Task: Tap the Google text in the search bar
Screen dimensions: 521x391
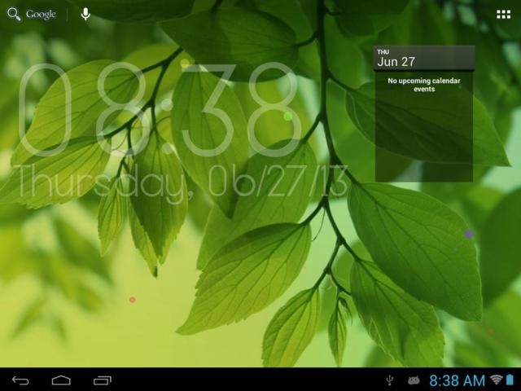Action: (x=41, y=14)
